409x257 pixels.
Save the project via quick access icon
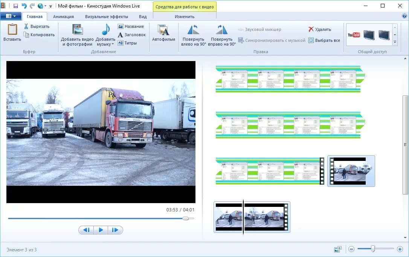coord(16,6)
